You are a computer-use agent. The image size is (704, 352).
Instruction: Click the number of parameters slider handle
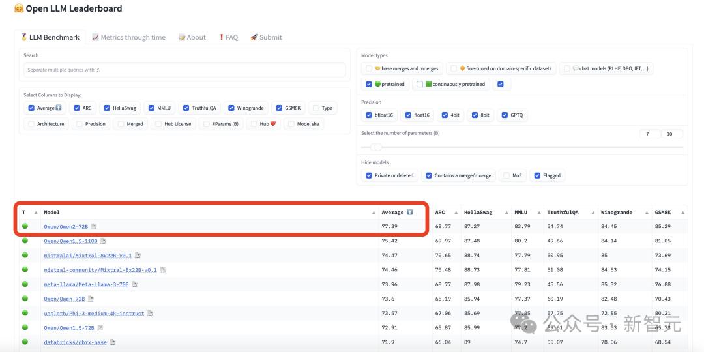point(376,147)
